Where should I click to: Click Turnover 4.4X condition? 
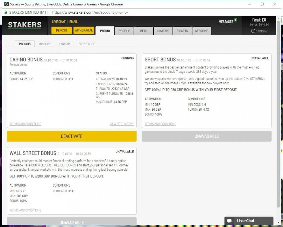point(198,110)
